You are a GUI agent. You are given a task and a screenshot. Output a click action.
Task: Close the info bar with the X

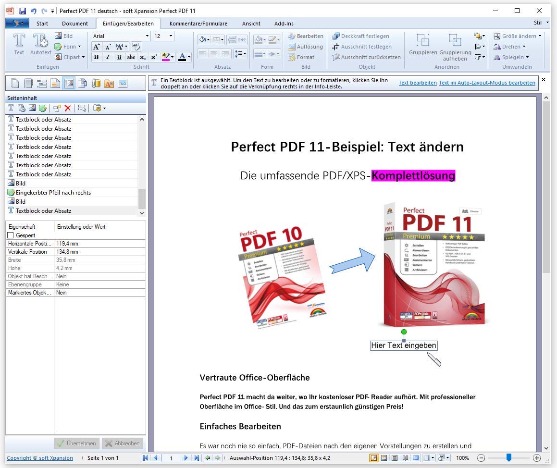click(544, 80)
